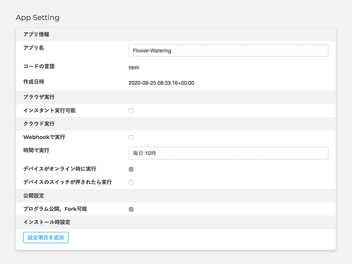
Task: Click the 時間で実行 label text
Action: (36, 150)
